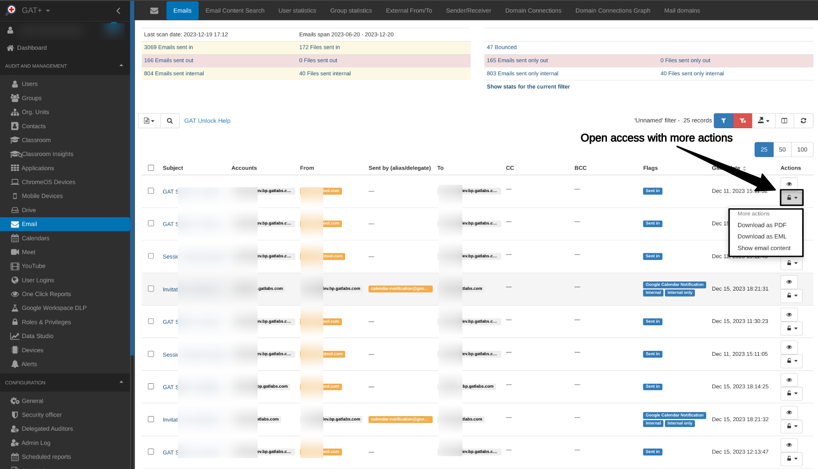Tick checkbox for Dec 15 11:30:23 row
The height and width of the screenshot is (469, 818).
pos(151,321)
